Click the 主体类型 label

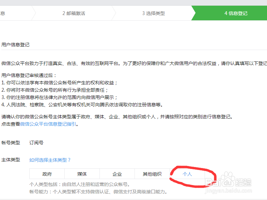click(11, 160)
